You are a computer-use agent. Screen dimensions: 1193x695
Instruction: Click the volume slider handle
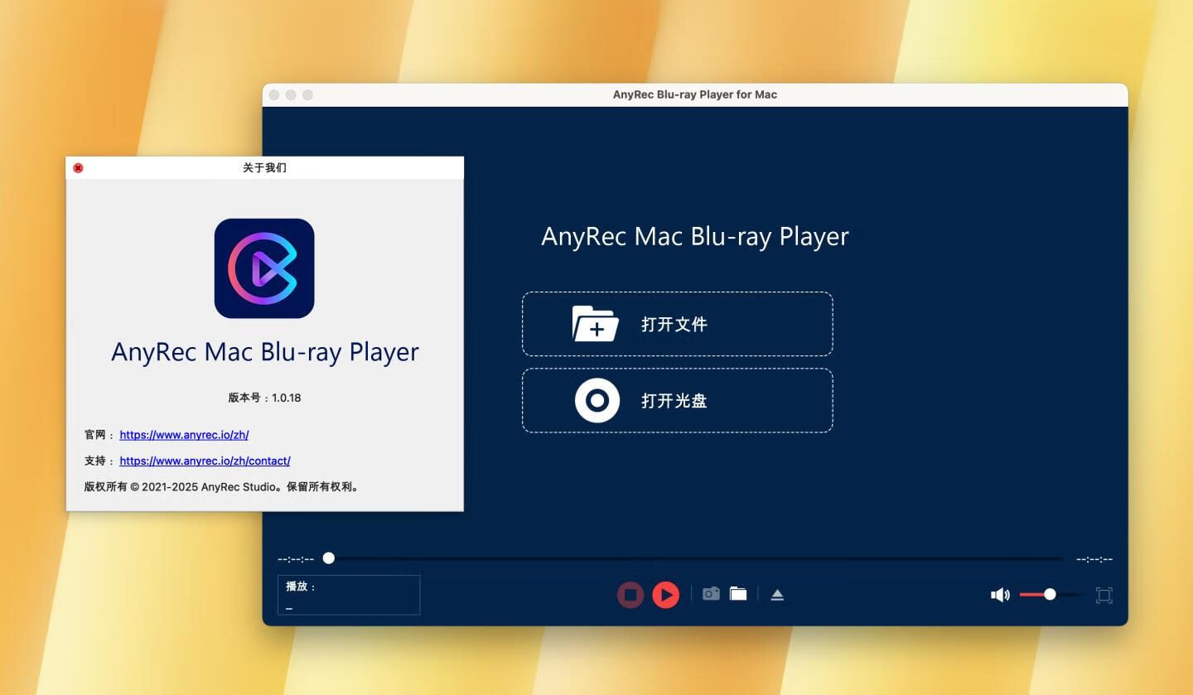point(1050,595)
